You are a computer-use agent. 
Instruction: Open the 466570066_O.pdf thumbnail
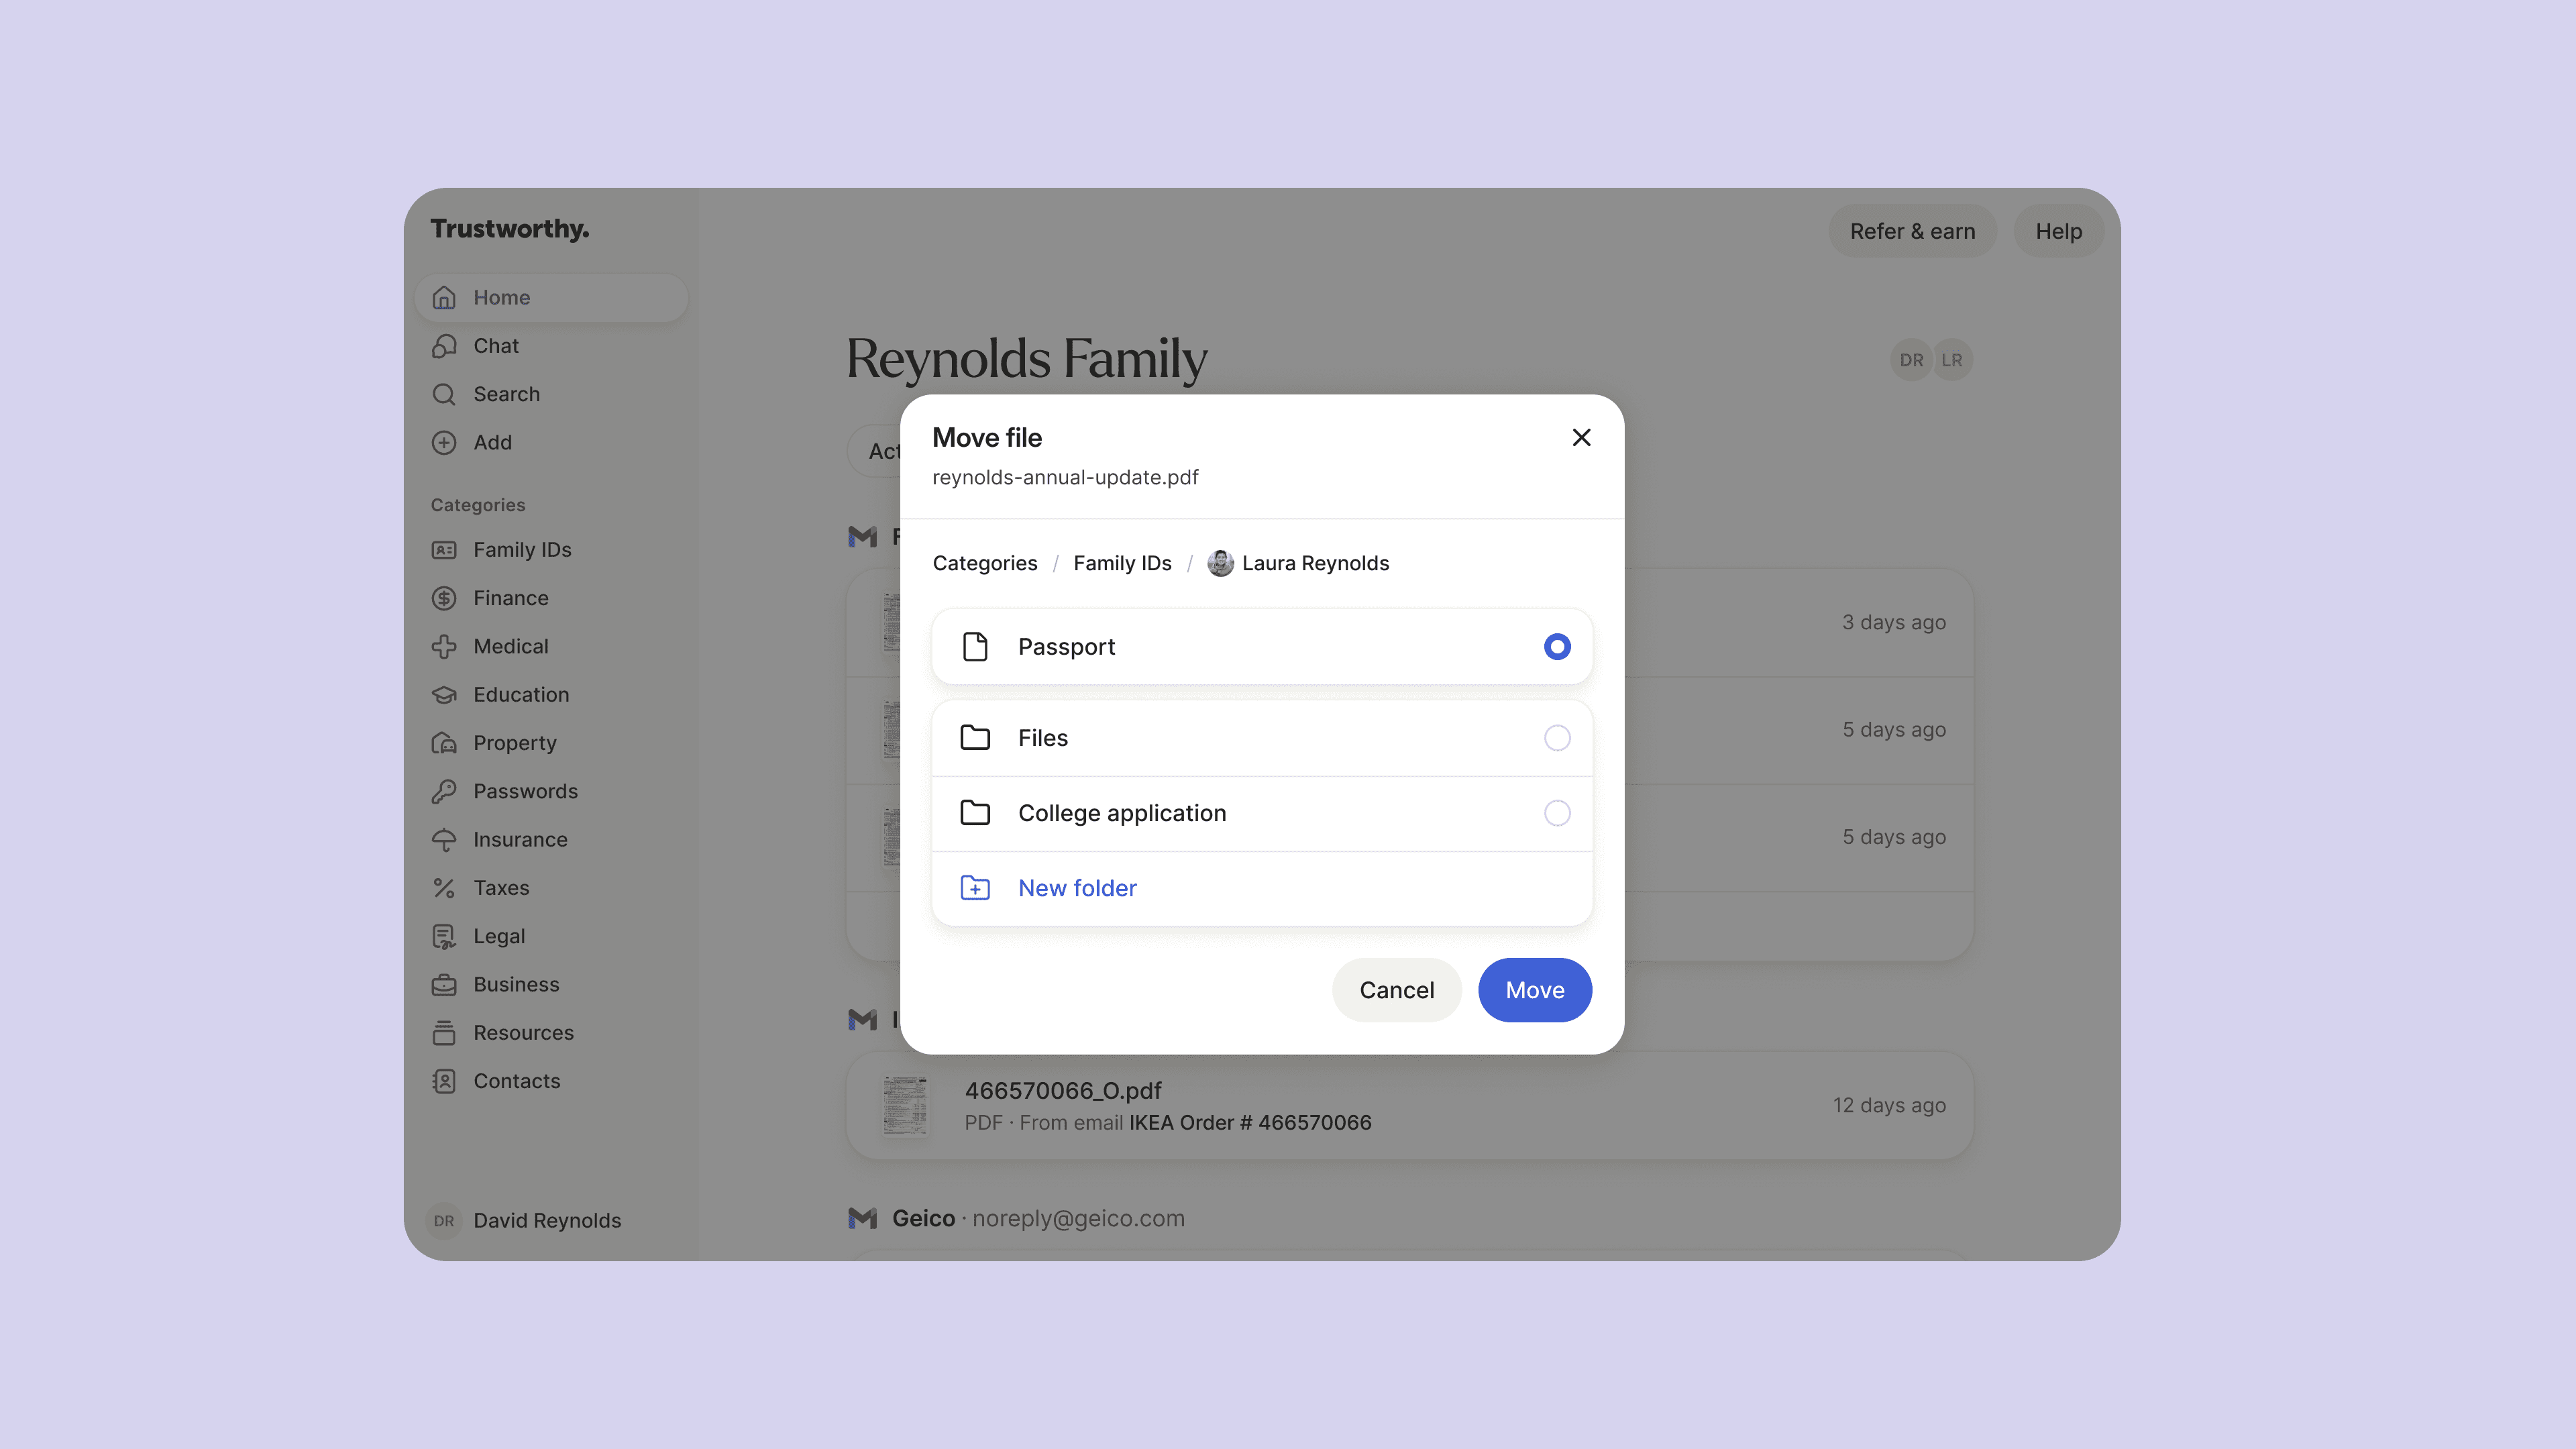[x=905, y=1106]
